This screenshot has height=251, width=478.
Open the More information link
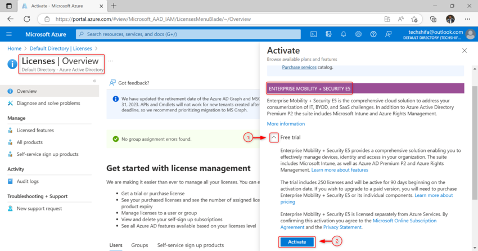click(286, 124)
